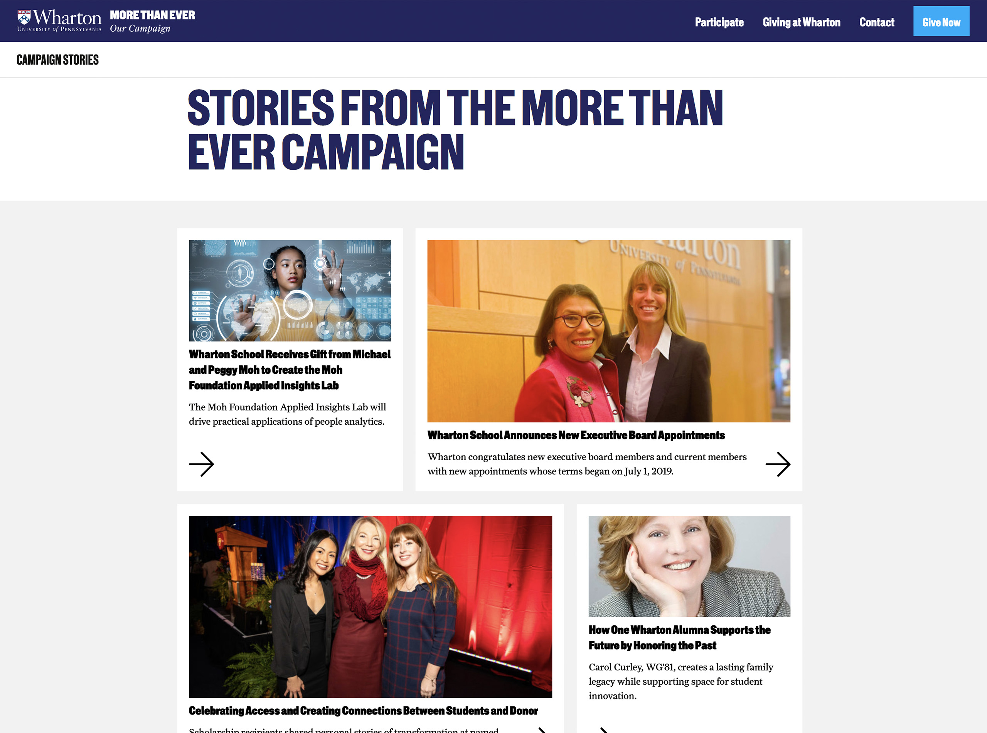This screenshot has height=733, width=987.
Task: Click the Wharton shield logo
Action: (24, 17)
